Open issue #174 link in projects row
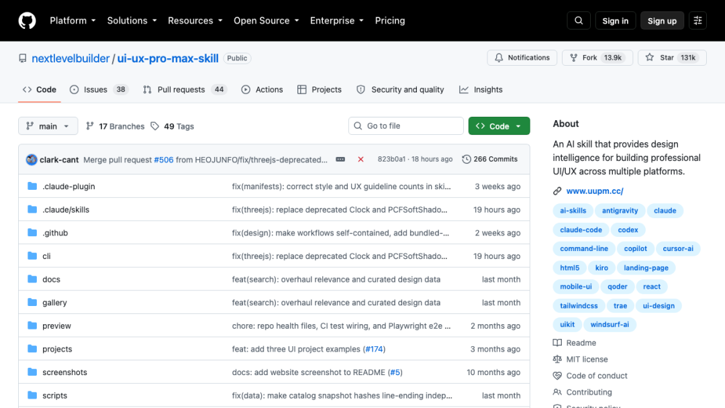This screenshot has height=408, width=725. click(374, 349)
